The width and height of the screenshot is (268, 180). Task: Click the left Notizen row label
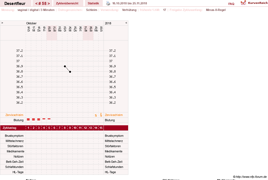coord(19,156)
